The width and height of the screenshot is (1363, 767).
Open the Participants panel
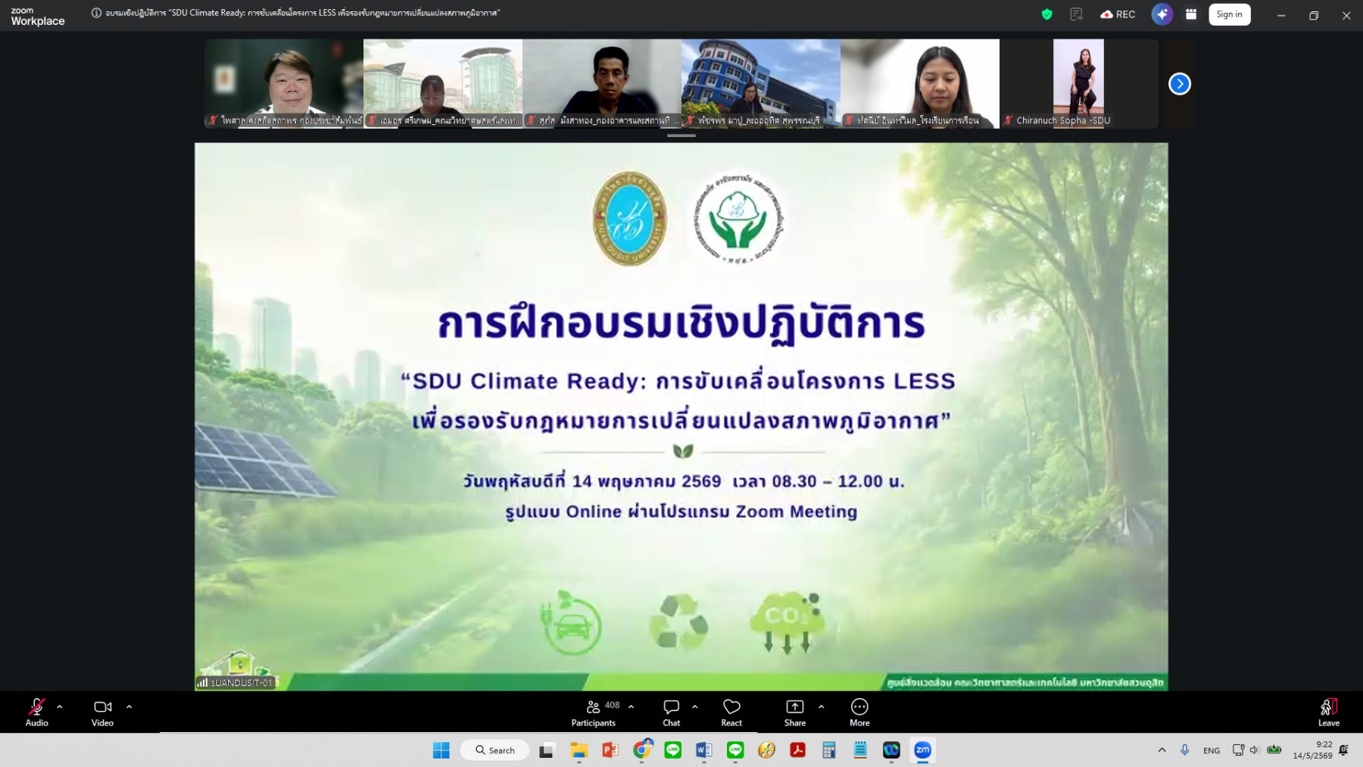[x=594, y=712]
